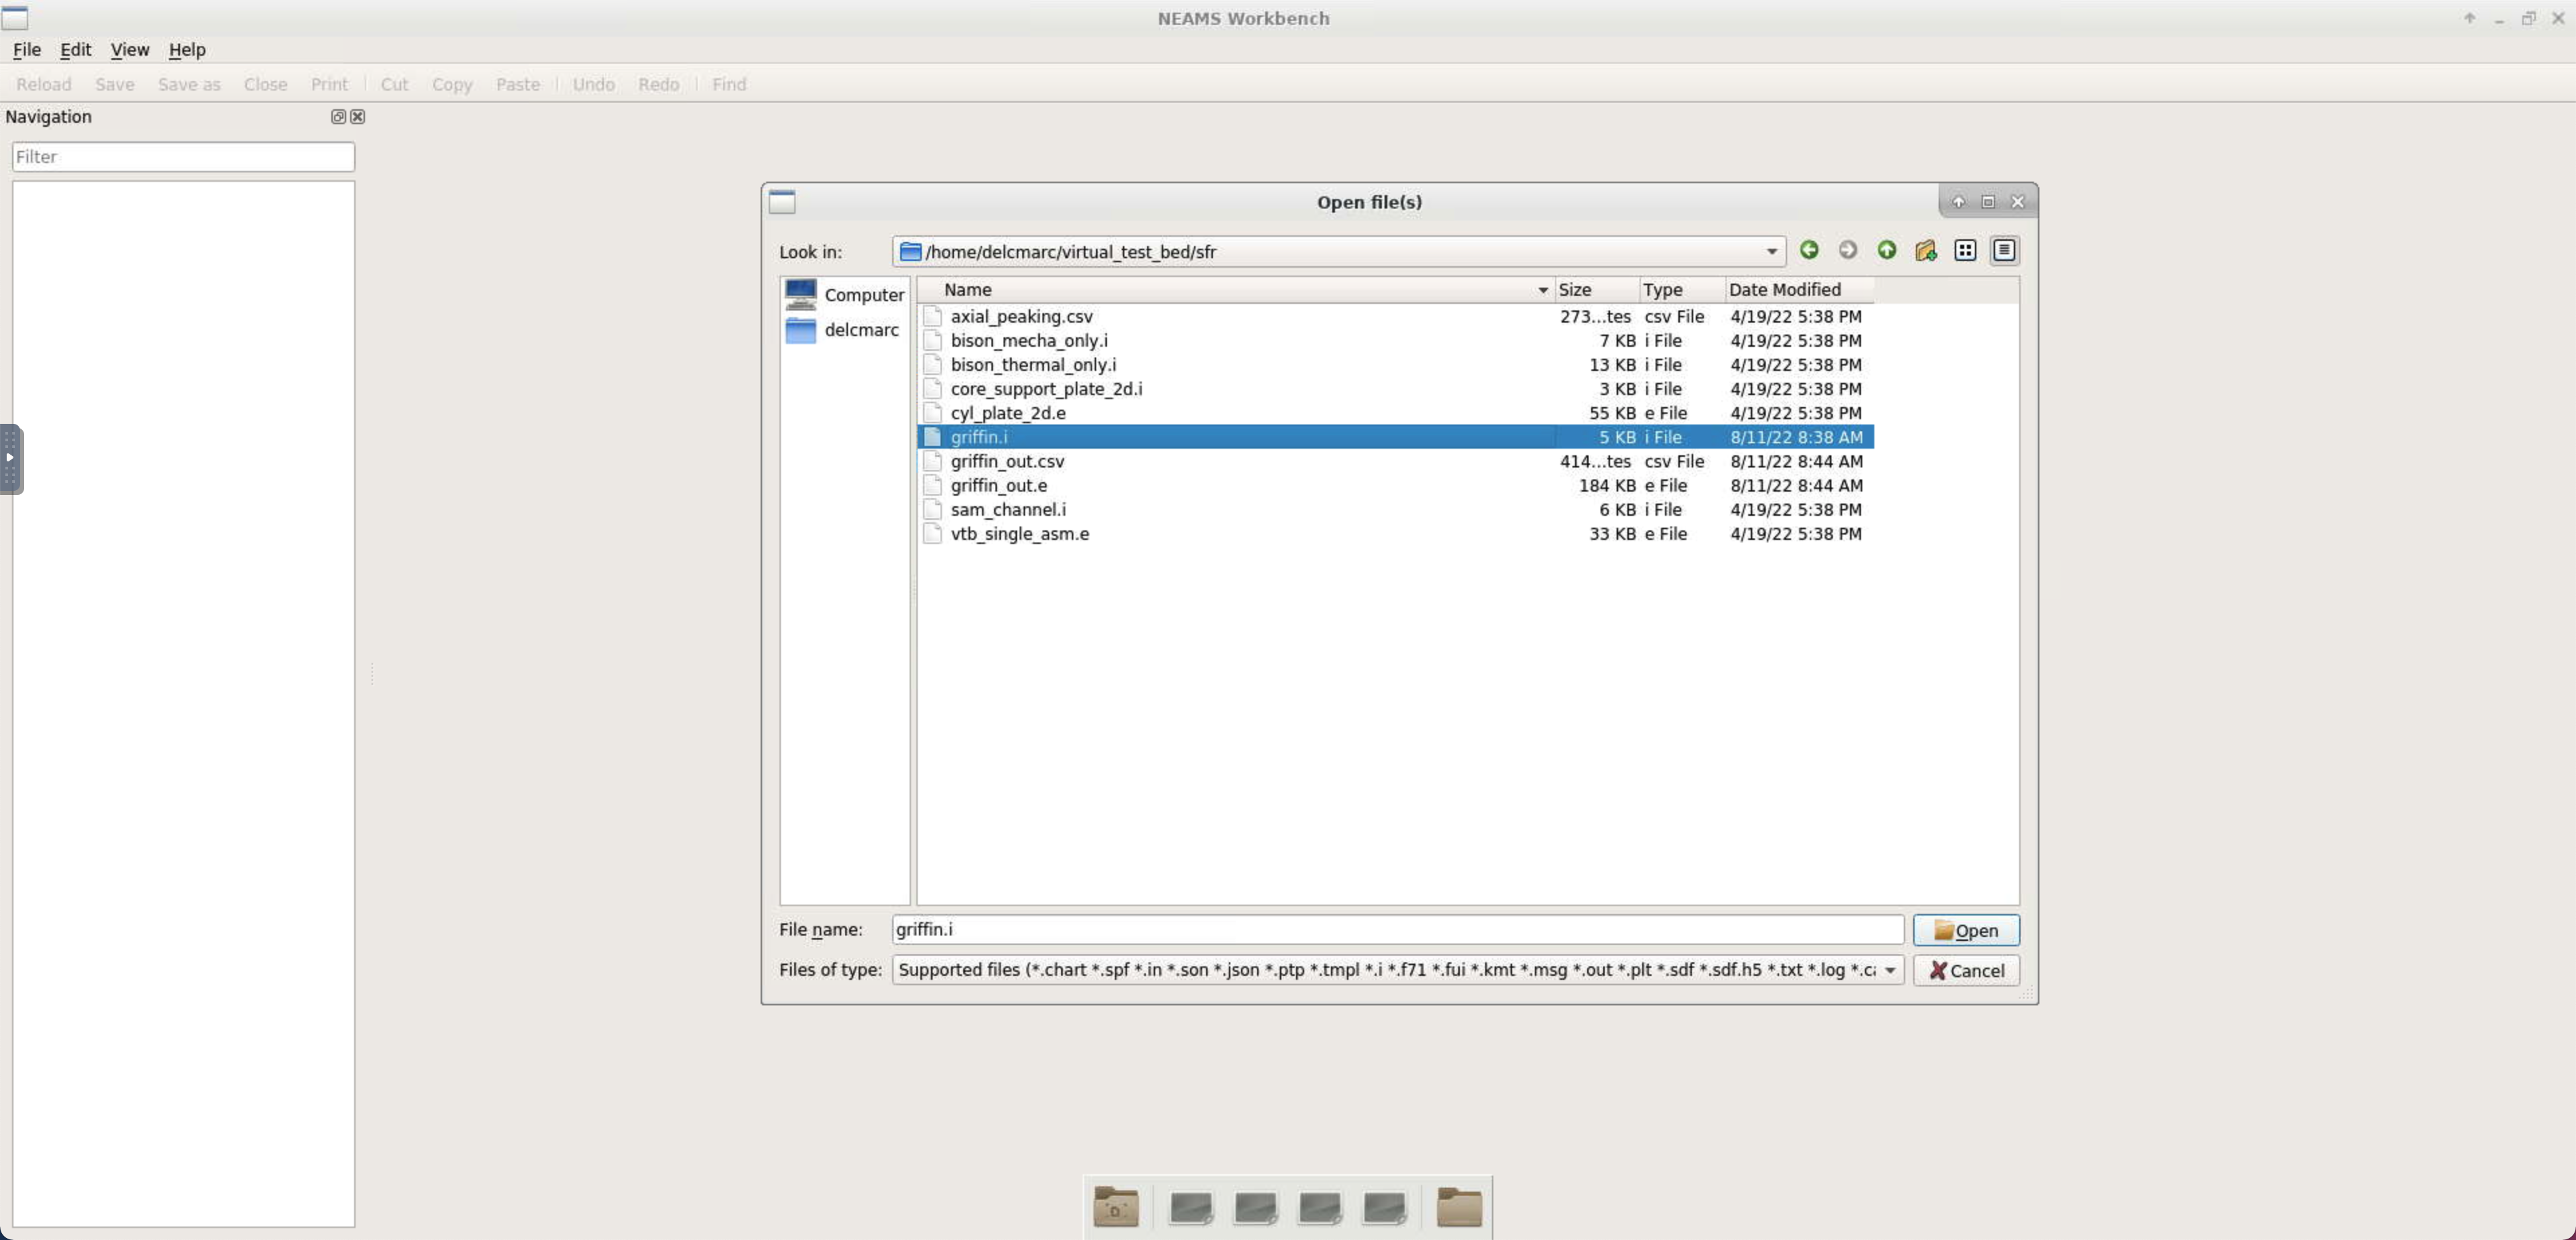This screenshot has height=1240, width=2576.
Task: Create a new folder in dialog
Action: point(1926,250)
